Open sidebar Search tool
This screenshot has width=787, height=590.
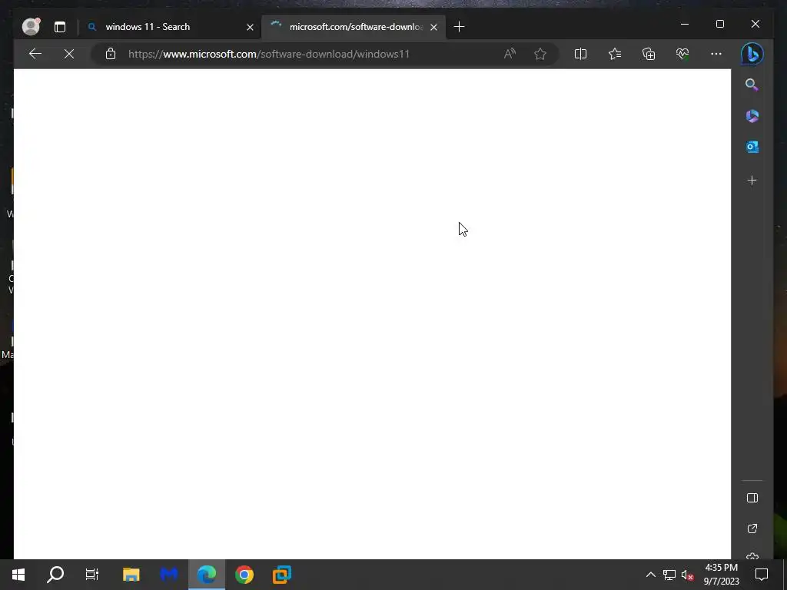[x=752, y=85]
